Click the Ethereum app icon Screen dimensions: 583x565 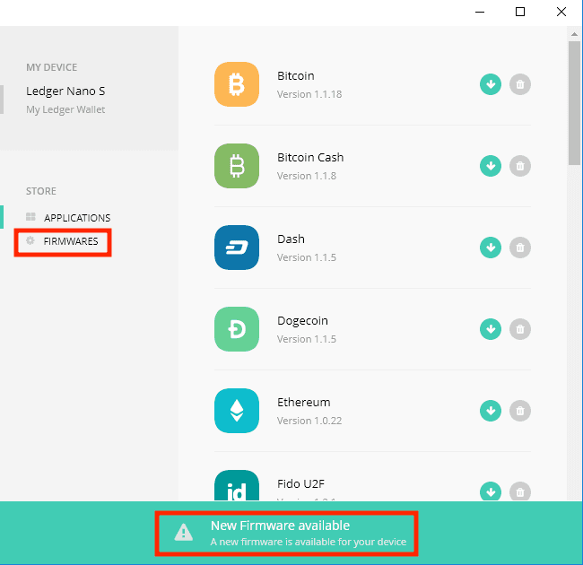[x=237, y=411]
